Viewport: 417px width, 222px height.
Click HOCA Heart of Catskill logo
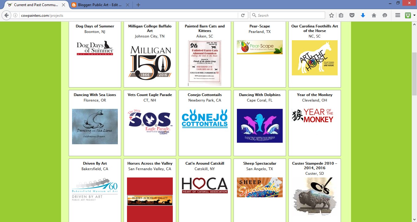click(205, 185)
